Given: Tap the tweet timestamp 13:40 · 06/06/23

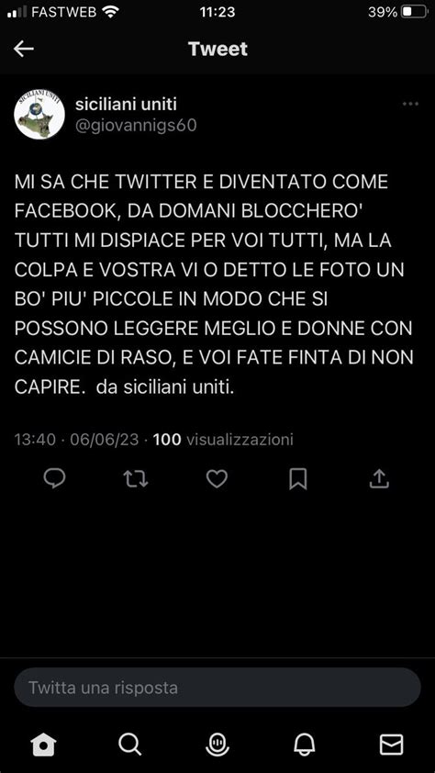Looking at the screenshot, I should coord(76,439).
